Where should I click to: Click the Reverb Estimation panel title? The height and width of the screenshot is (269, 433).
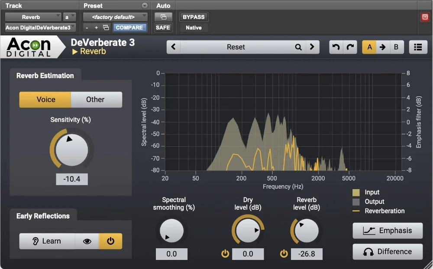pos(45,76)
